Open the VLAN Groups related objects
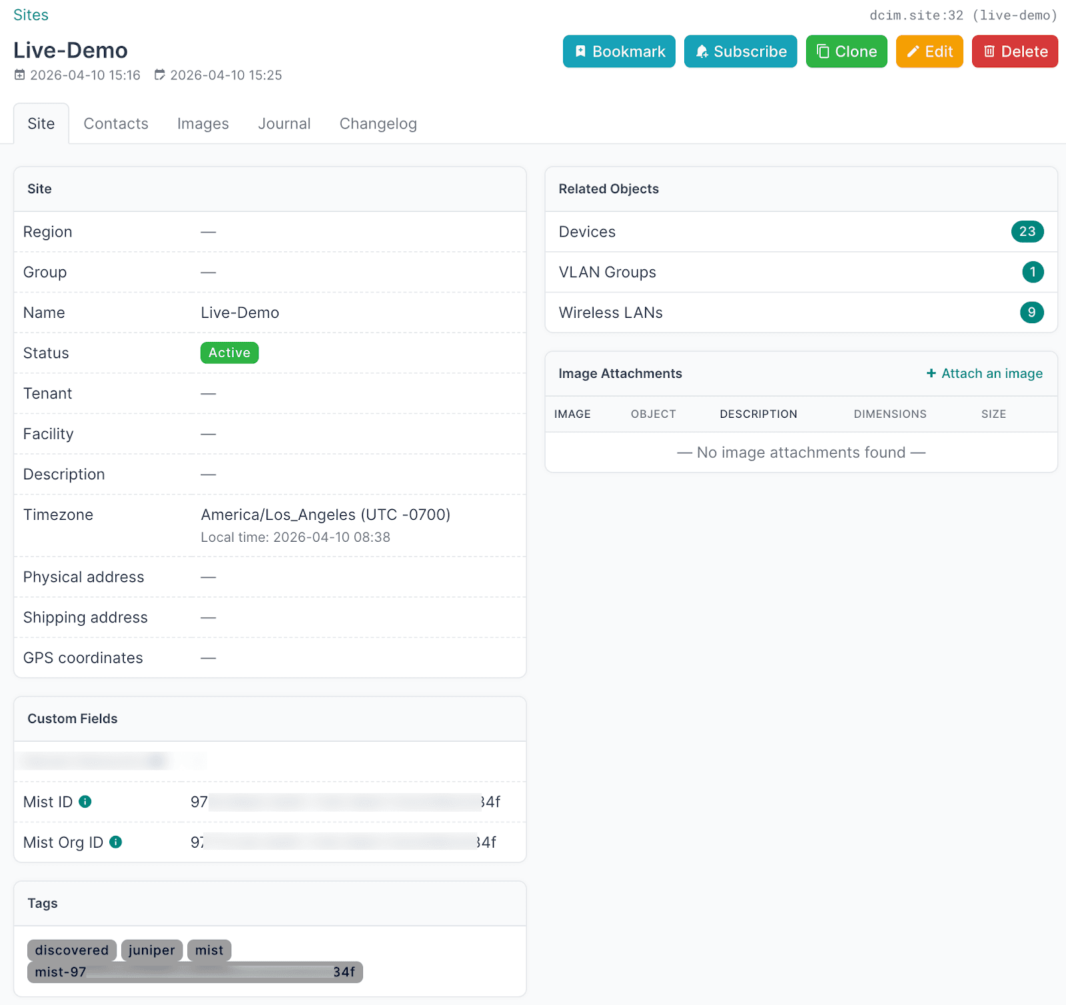 pyautogui.click(x=607, y=272)
